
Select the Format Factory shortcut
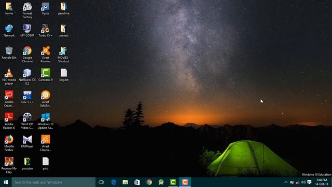point(27,10)
